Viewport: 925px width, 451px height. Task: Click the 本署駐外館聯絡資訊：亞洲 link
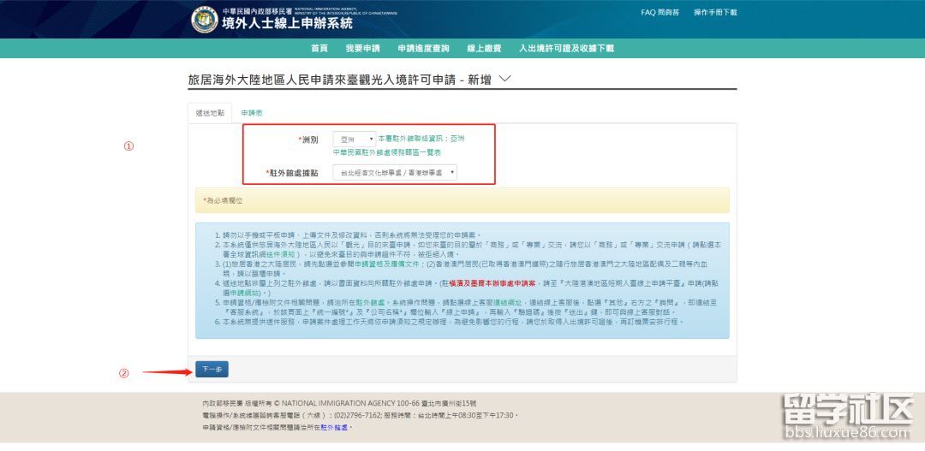[x=421, y=139]
